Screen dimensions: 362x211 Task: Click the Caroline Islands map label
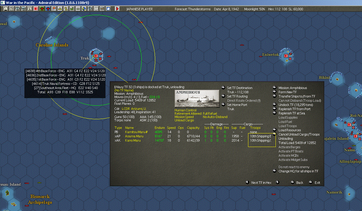52,45
